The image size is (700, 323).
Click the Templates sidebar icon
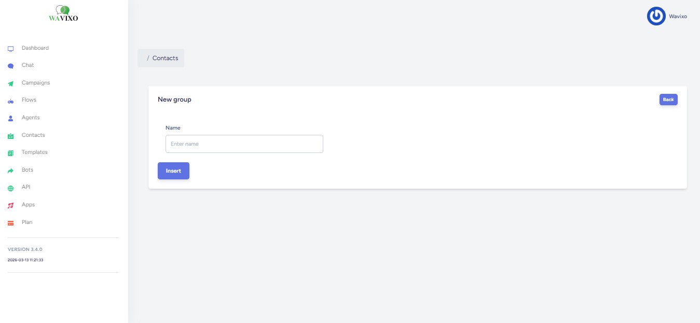point(10,153)
